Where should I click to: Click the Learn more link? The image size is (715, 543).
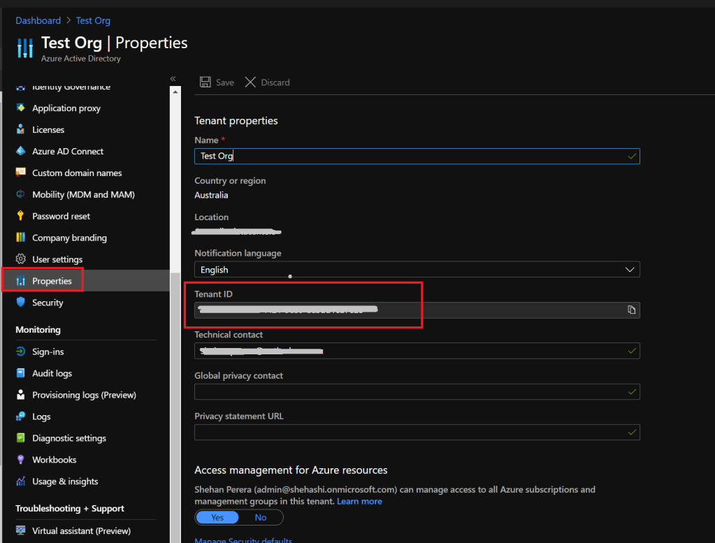click(359, 501)
